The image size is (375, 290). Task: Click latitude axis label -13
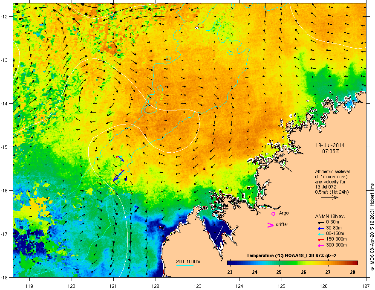pyautogui.click(x=5, y=60)
